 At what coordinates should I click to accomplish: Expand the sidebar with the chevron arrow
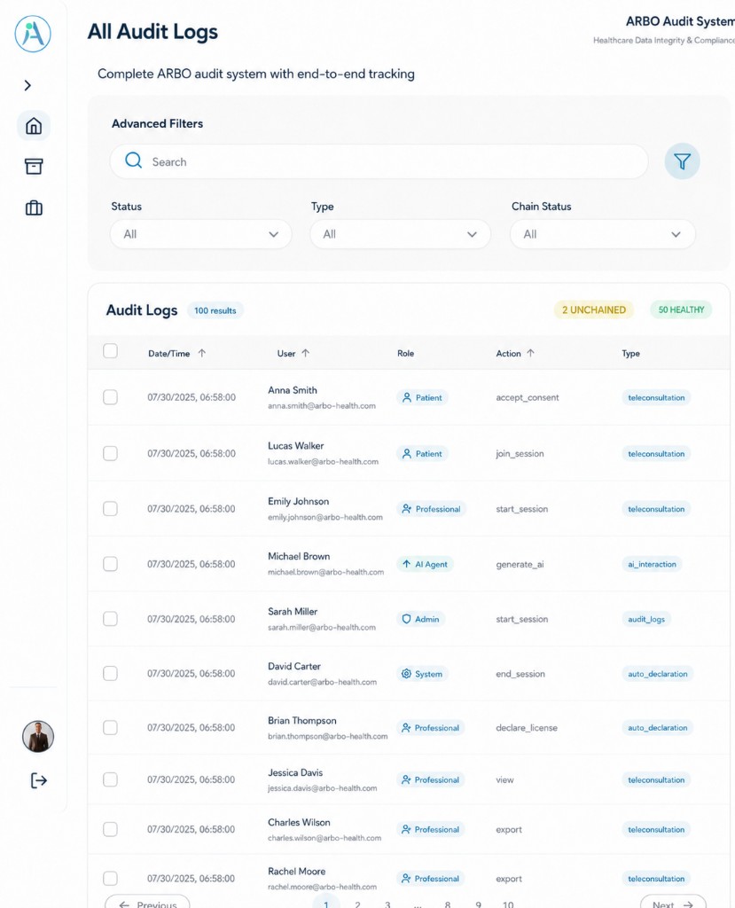[27, 85]
